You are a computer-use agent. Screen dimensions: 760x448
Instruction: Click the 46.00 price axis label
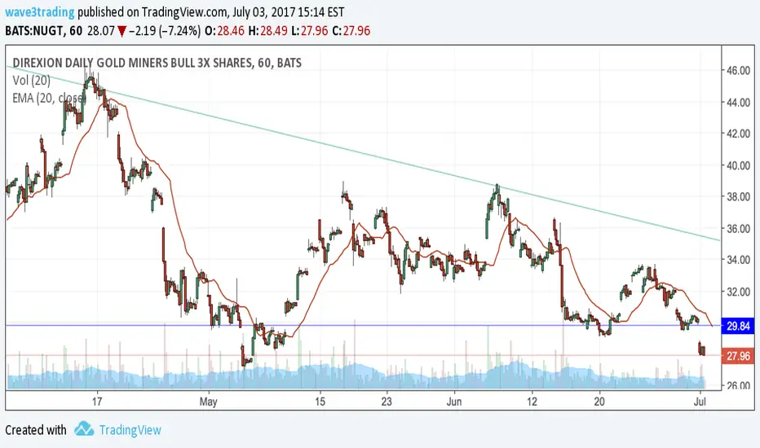(x=738, y=71)
